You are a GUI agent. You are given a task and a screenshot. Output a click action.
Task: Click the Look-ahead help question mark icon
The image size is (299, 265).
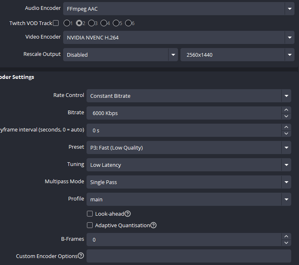point(128,214)
